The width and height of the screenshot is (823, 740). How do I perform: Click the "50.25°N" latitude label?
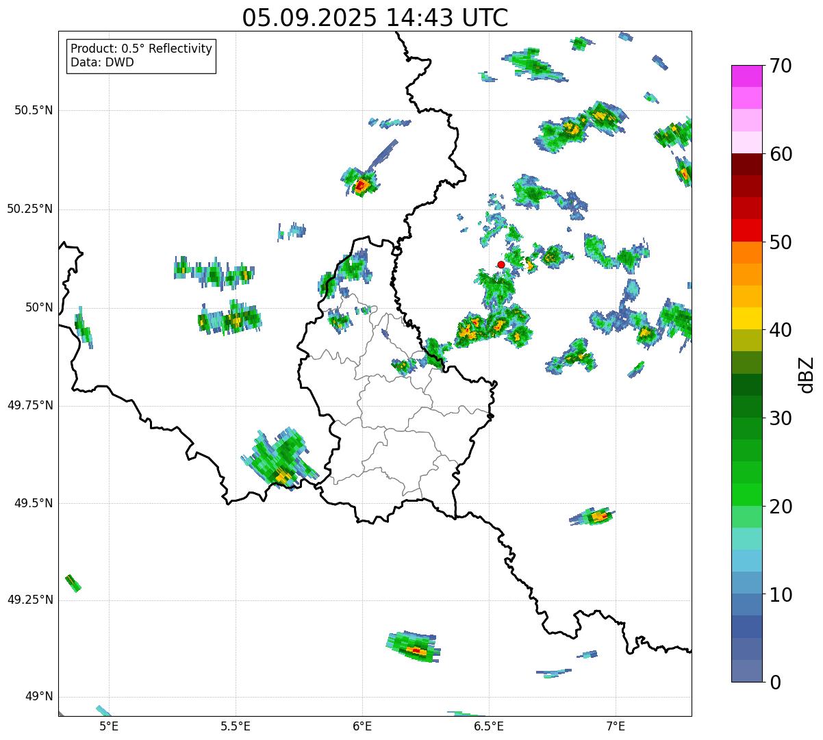tap(30, 209)
